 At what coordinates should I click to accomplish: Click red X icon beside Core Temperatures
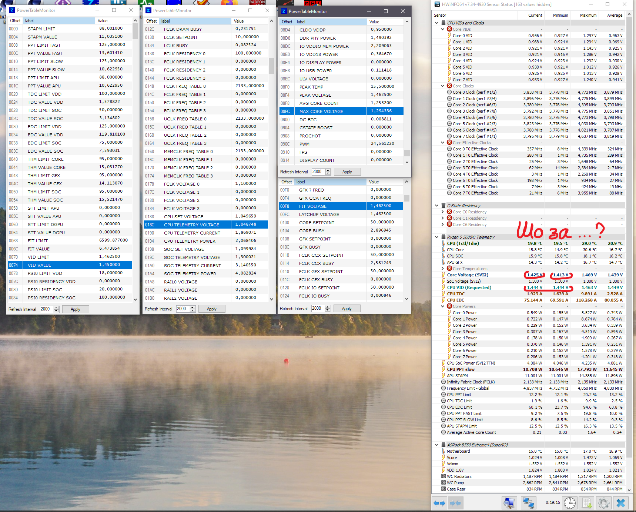tap(449, 269)
